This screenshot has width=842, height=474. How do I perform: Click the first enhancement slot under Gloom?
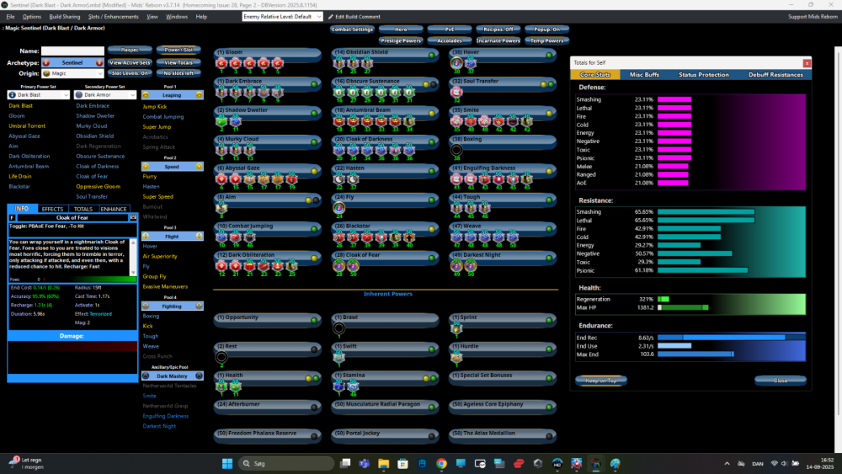coord(221,63)
